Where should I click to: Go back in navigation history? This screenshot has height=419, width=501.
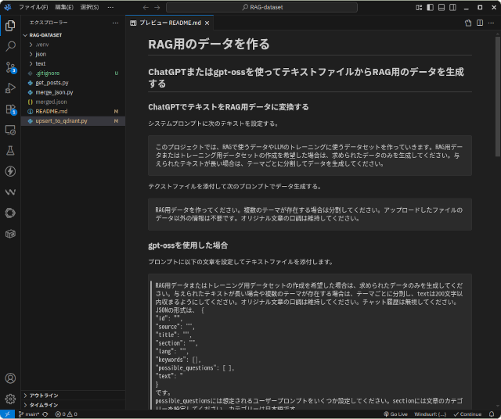146,7
